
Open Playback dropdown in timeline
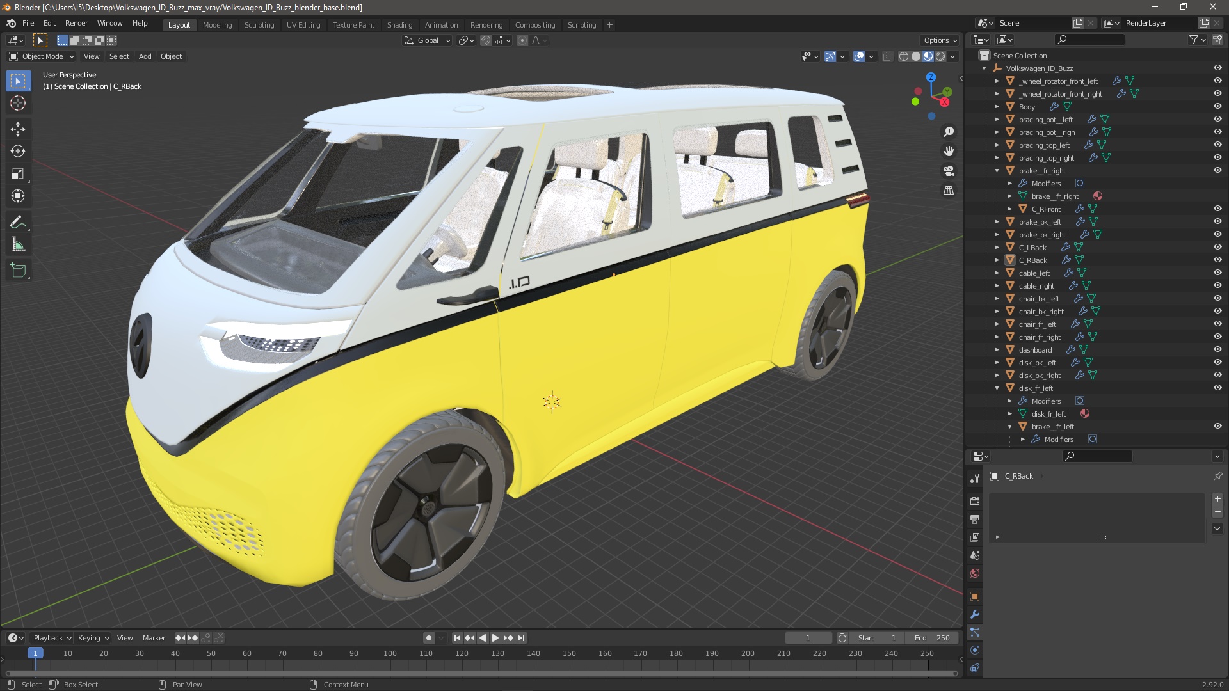pos(52,638)
